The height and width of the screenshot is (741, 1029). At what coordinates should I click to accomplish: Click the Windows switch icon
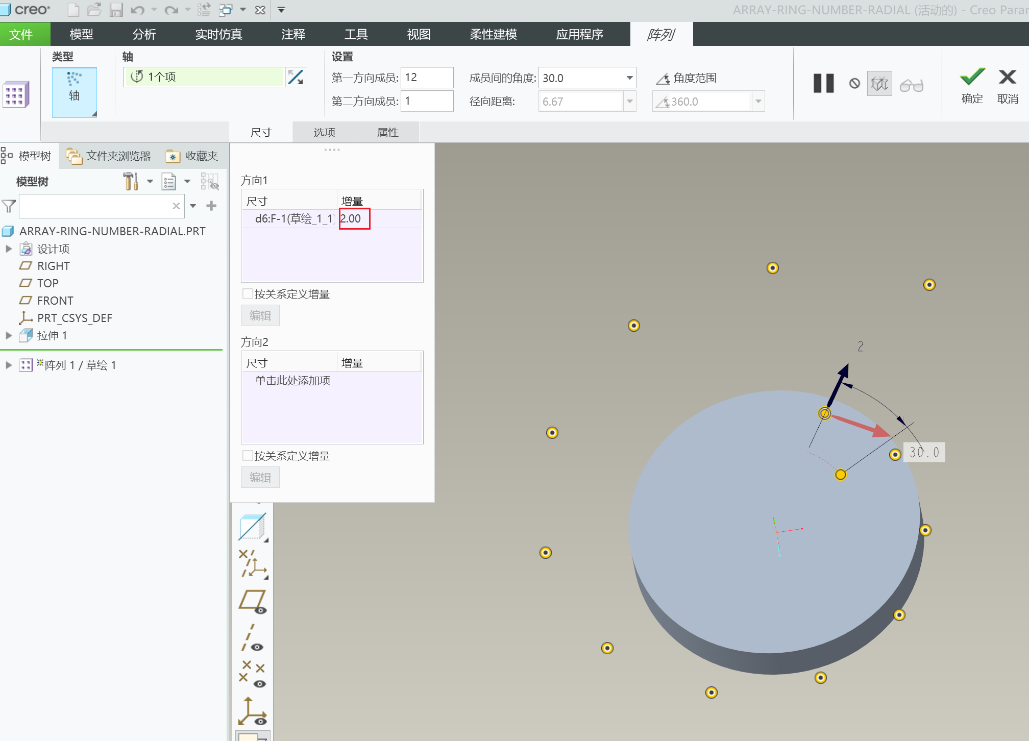(226, 10)
